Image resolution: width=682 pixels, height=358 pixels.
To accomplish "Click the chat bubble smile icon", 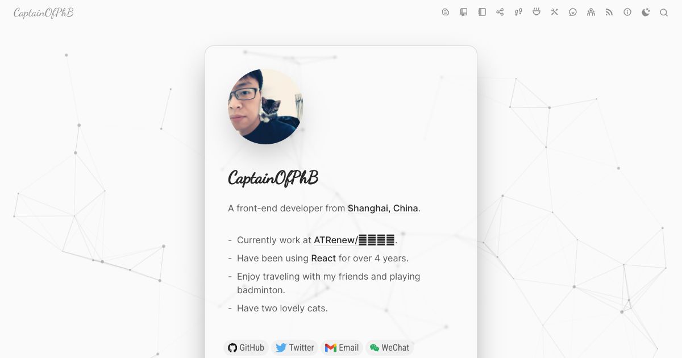I will pyautogui.click(x=573, y=12).
